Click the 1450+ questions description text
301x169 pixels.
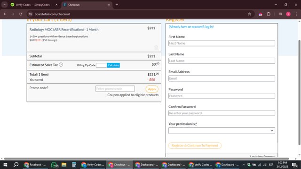coord(59,37)
